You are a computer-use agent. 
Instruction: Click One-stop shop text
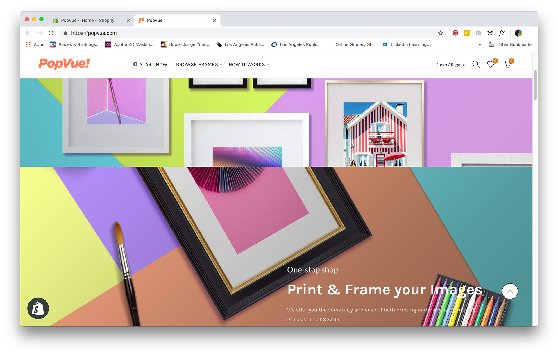pyautogui.click(x=312, y=270)
